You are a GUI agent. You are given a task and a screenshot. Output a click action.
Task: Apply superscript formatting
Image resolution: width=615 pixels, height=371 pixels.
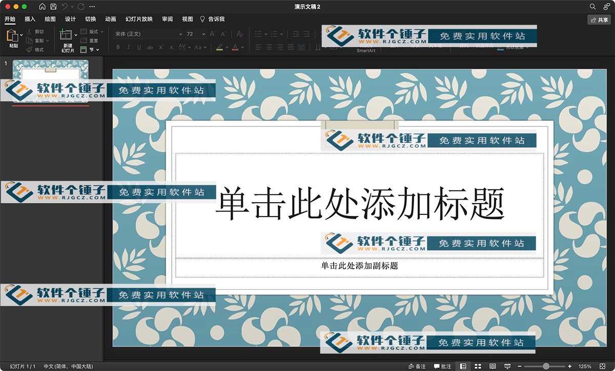[161, 47]
